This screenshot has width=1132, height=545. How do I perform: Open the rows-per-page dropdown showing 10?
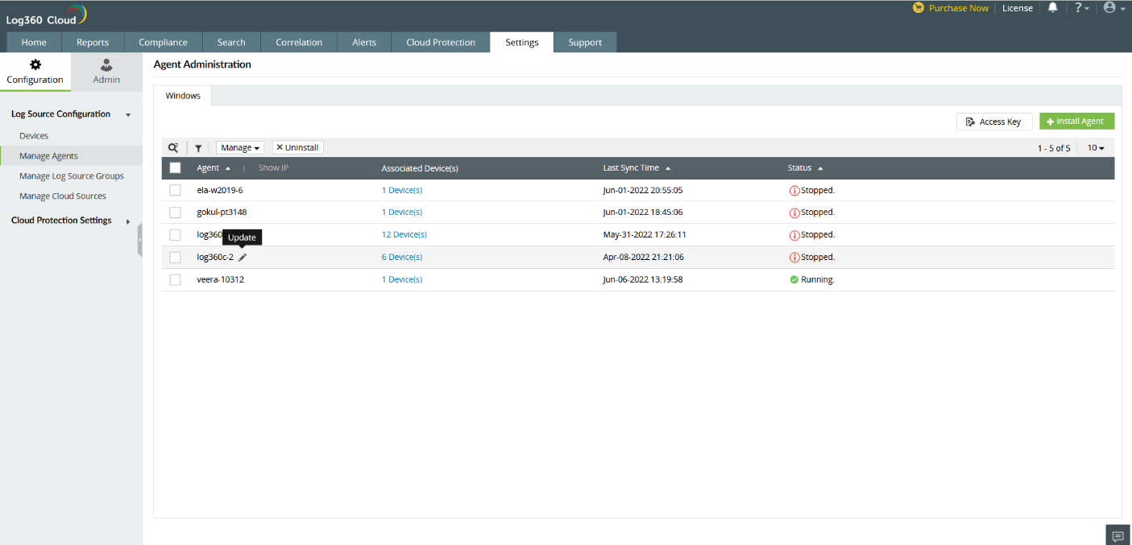coord(1096,148)
